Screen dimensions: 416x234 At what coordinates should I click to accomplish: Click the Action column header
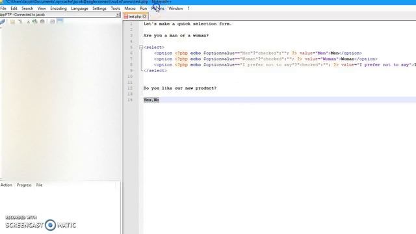coord(6,185)
